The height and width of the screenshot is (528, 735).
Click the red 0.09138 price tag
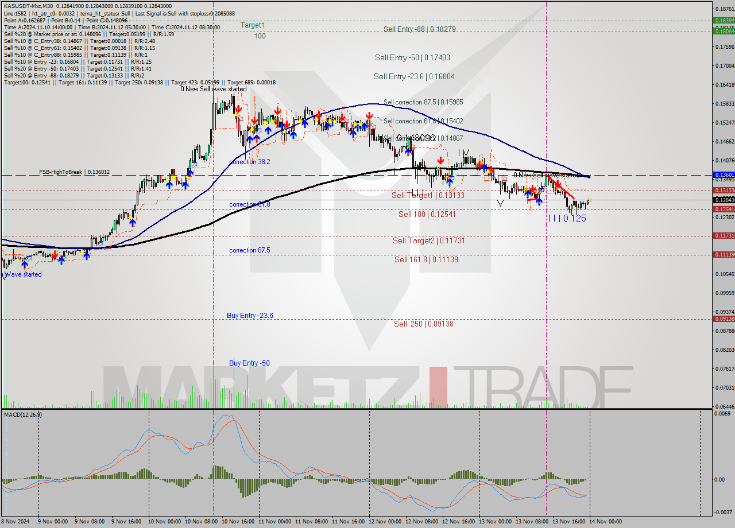(724, 319)
